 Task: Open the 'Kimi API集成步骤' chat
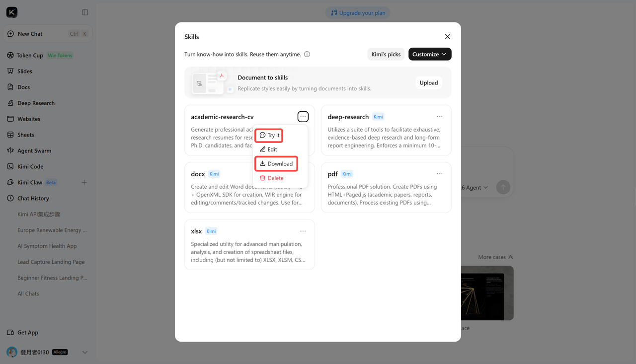point(39,215)
